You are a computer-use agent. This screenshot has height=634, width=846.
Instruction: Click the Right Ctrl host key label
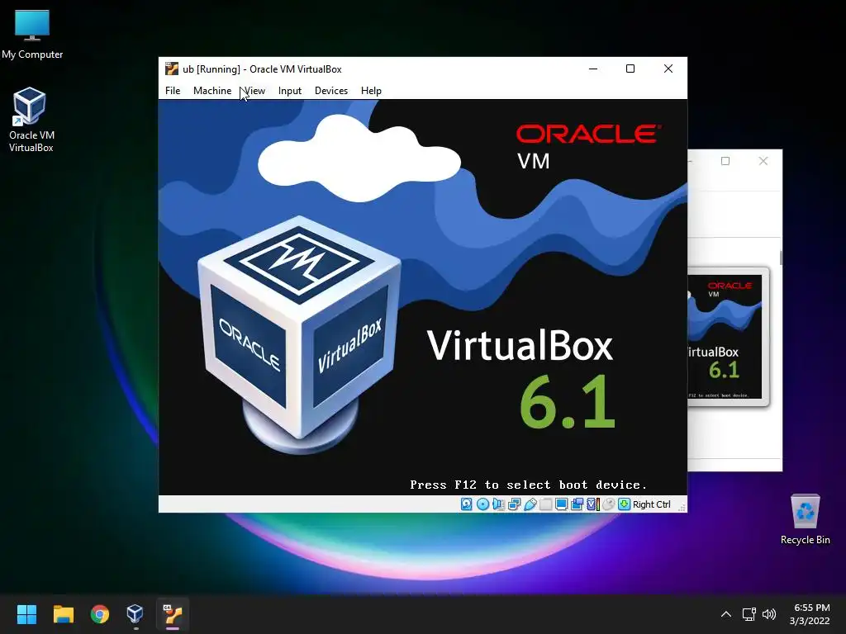pos(651,504)
